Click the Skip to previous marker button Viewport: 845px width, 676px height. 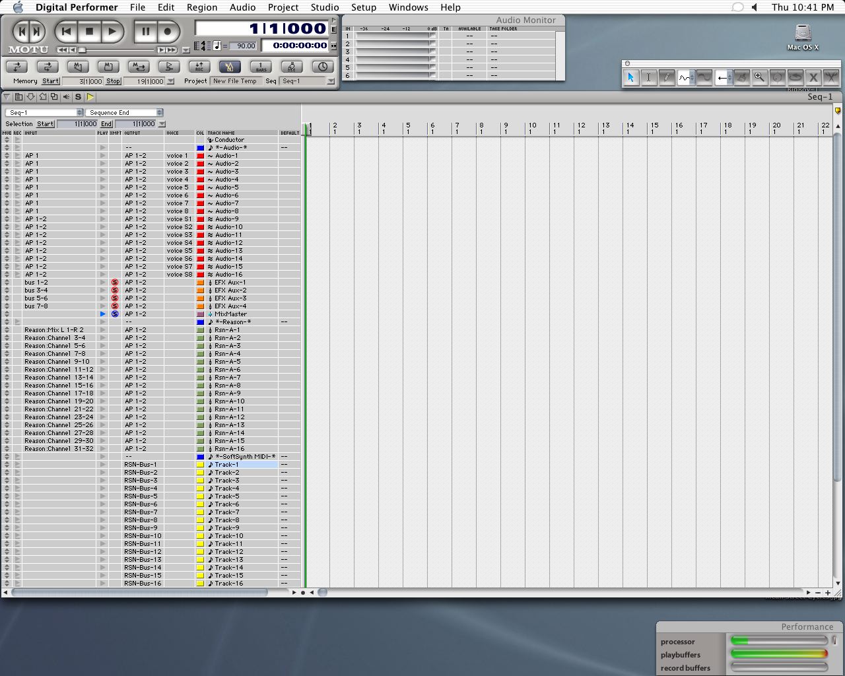[x=20, y=31]
